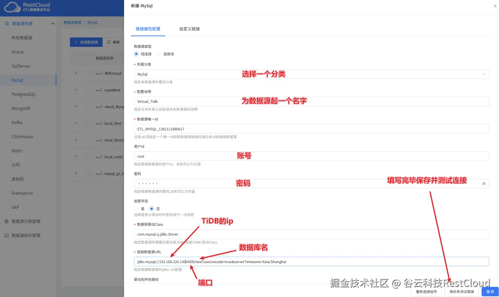Click the local_ltest(1 row name
This screenshot has width=499, height=297.
click(114, 140)
